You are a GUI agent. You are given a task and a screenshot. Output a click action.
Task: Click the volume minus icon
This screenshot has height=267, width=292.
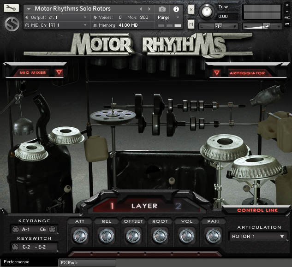[245, 27]
